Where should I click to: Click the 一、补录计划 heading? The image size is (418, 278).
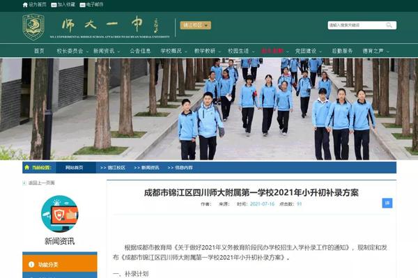click(x=131, y=274)
